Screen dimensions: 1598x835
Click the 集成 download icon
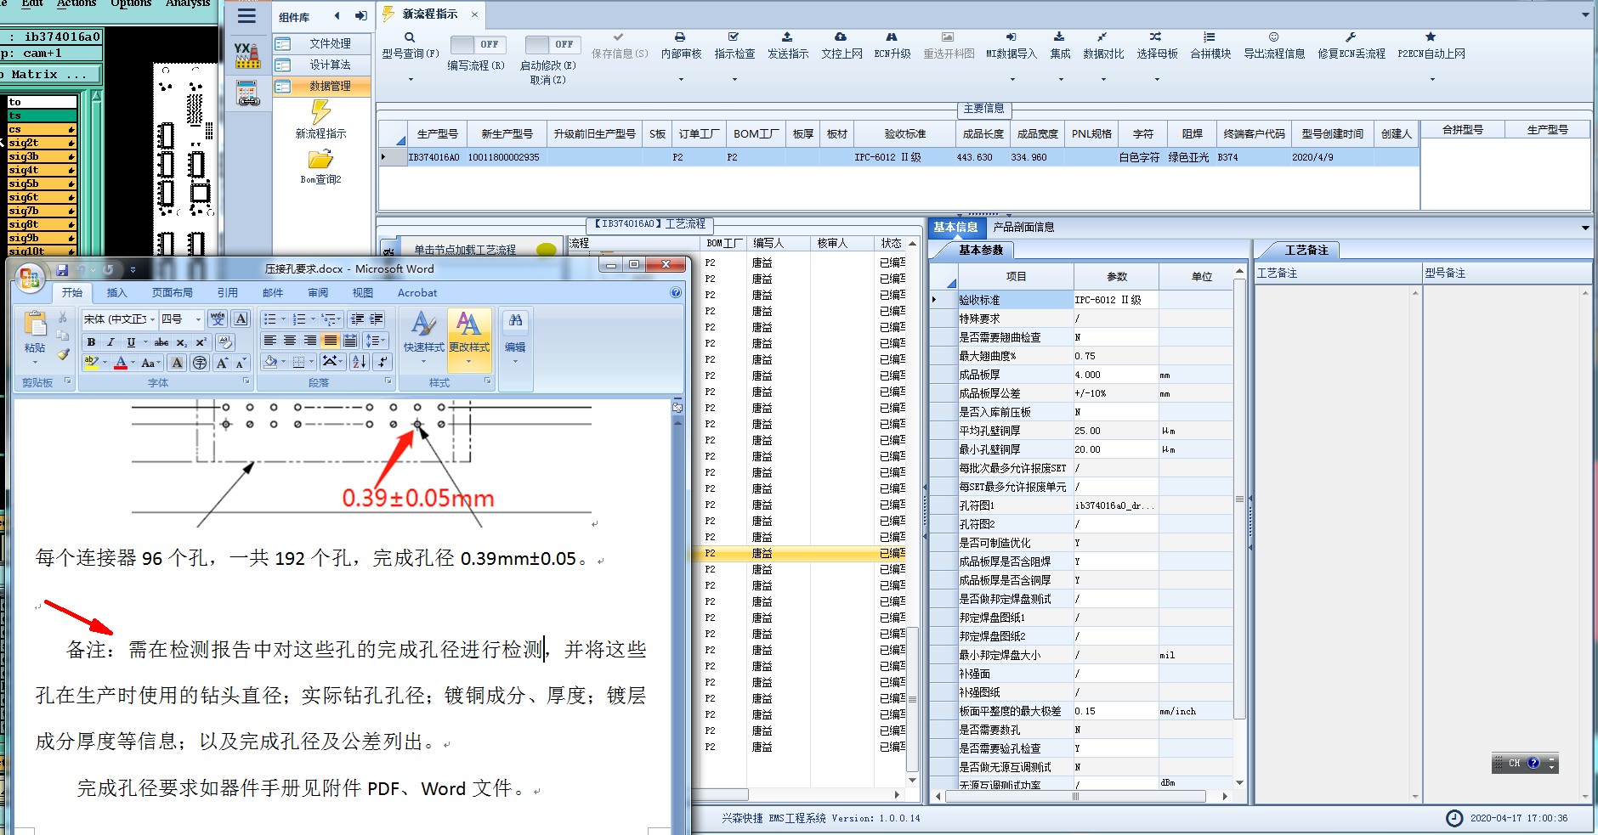click(1059, 37)
